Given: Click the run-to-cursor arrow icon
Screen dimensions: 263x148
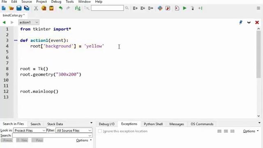Looking at the screenshot, I should [200, 8].
